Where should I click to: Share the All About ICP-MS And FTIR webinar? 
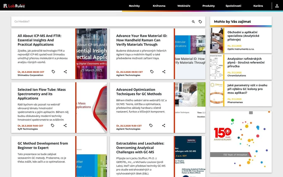tap(65, 72)
